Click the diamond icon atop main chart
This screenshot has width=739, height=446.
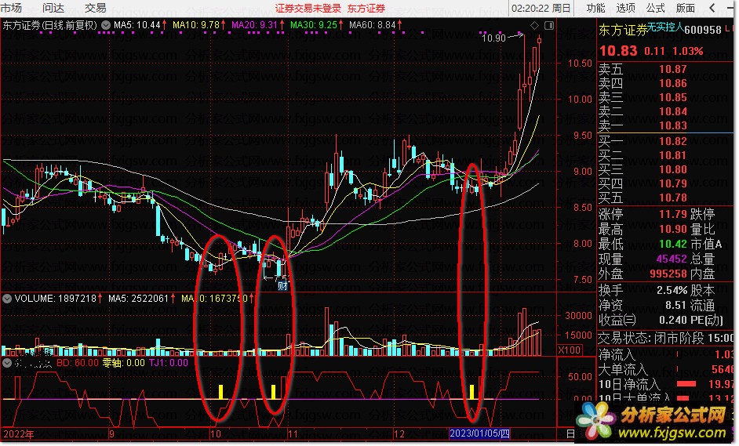pos(534,25)
